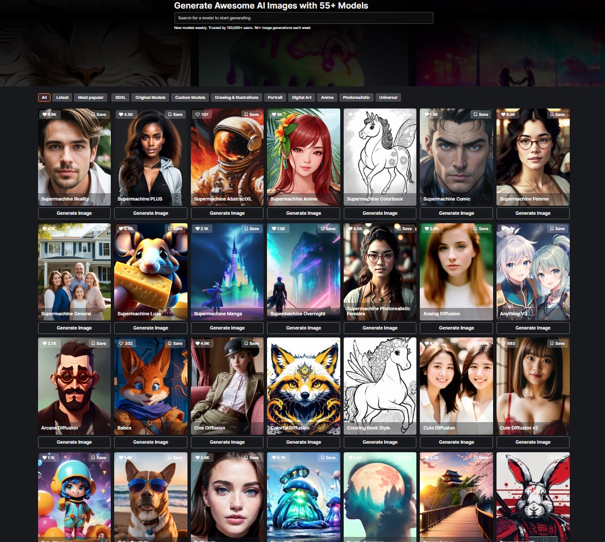The width and height of the screenshot is (605, 542).
Task: Open the Colorful Diffusion fox thumbnail
Action: click(304, 386)
